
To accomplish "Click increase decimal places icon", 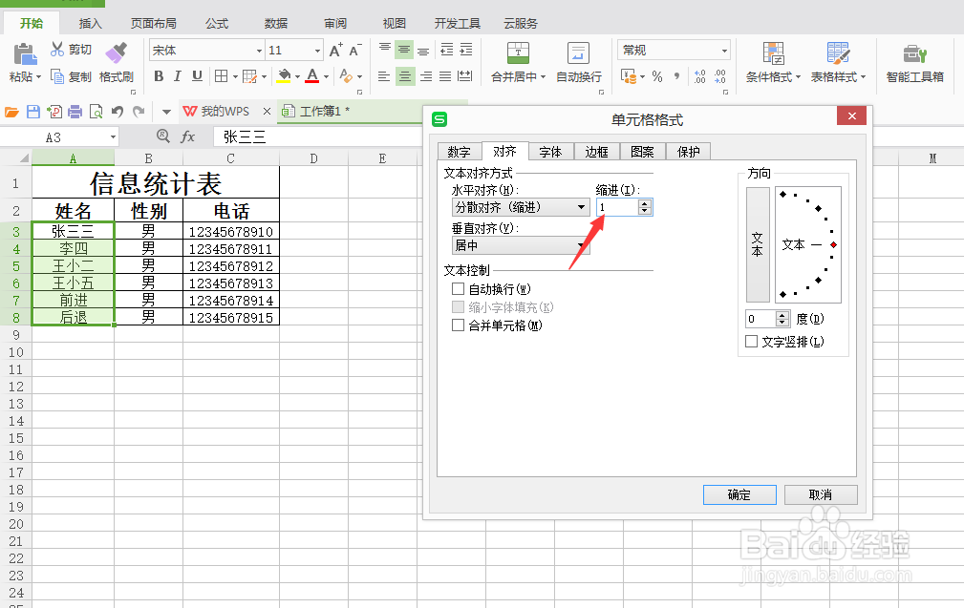I will [x=699, y=76].
